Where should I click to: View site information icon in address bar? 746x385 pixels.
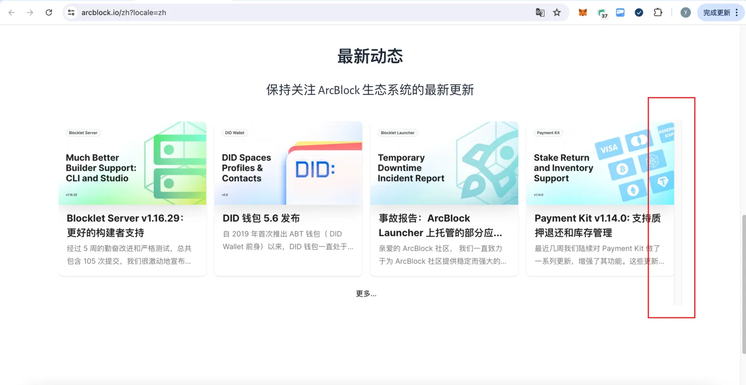71,13
